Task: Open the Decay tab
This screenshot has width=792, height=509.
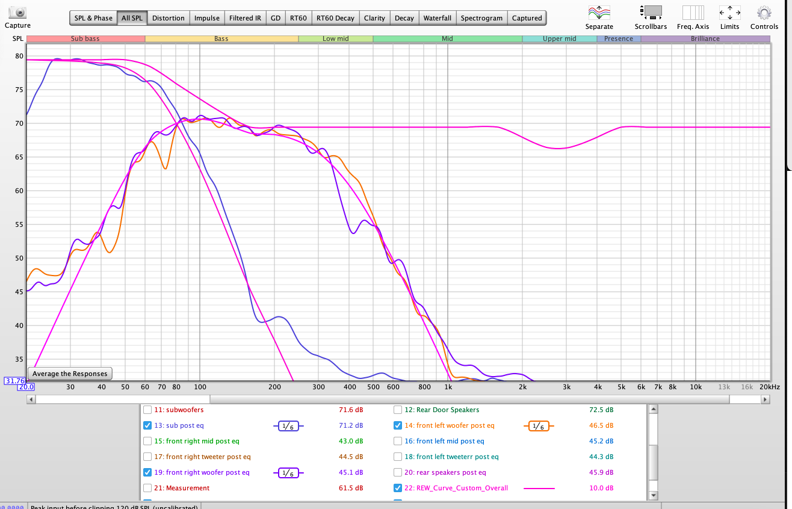Action: (404, 18)
